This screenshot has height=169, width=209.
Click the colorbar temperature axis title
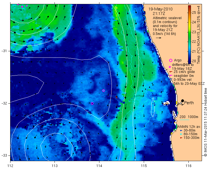pos(199,35)
